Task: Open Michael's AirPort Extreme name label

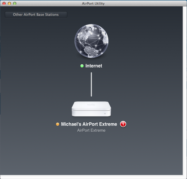Action: click(89, 124)
